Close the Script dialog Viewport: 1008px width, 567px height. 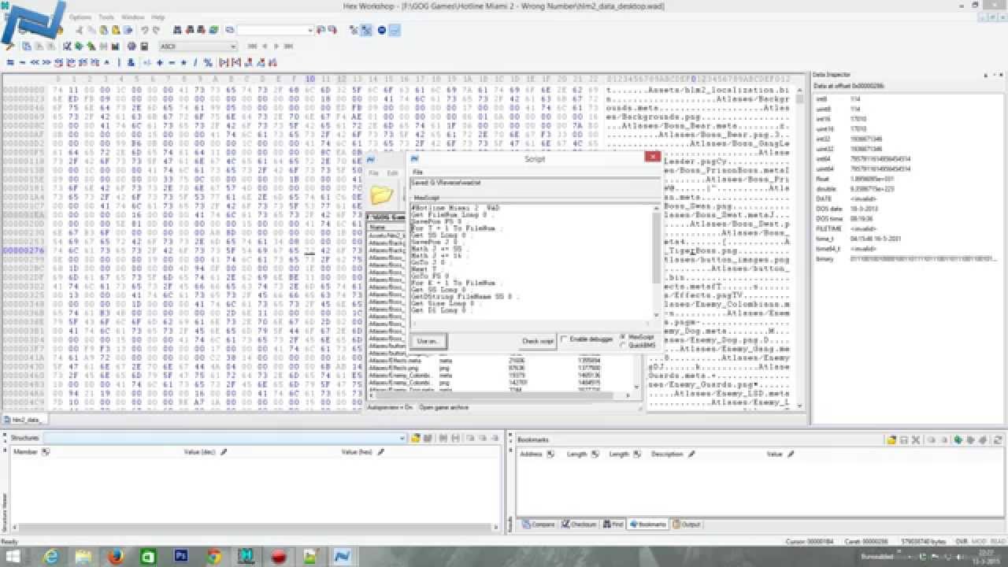[x=652, y=157]
